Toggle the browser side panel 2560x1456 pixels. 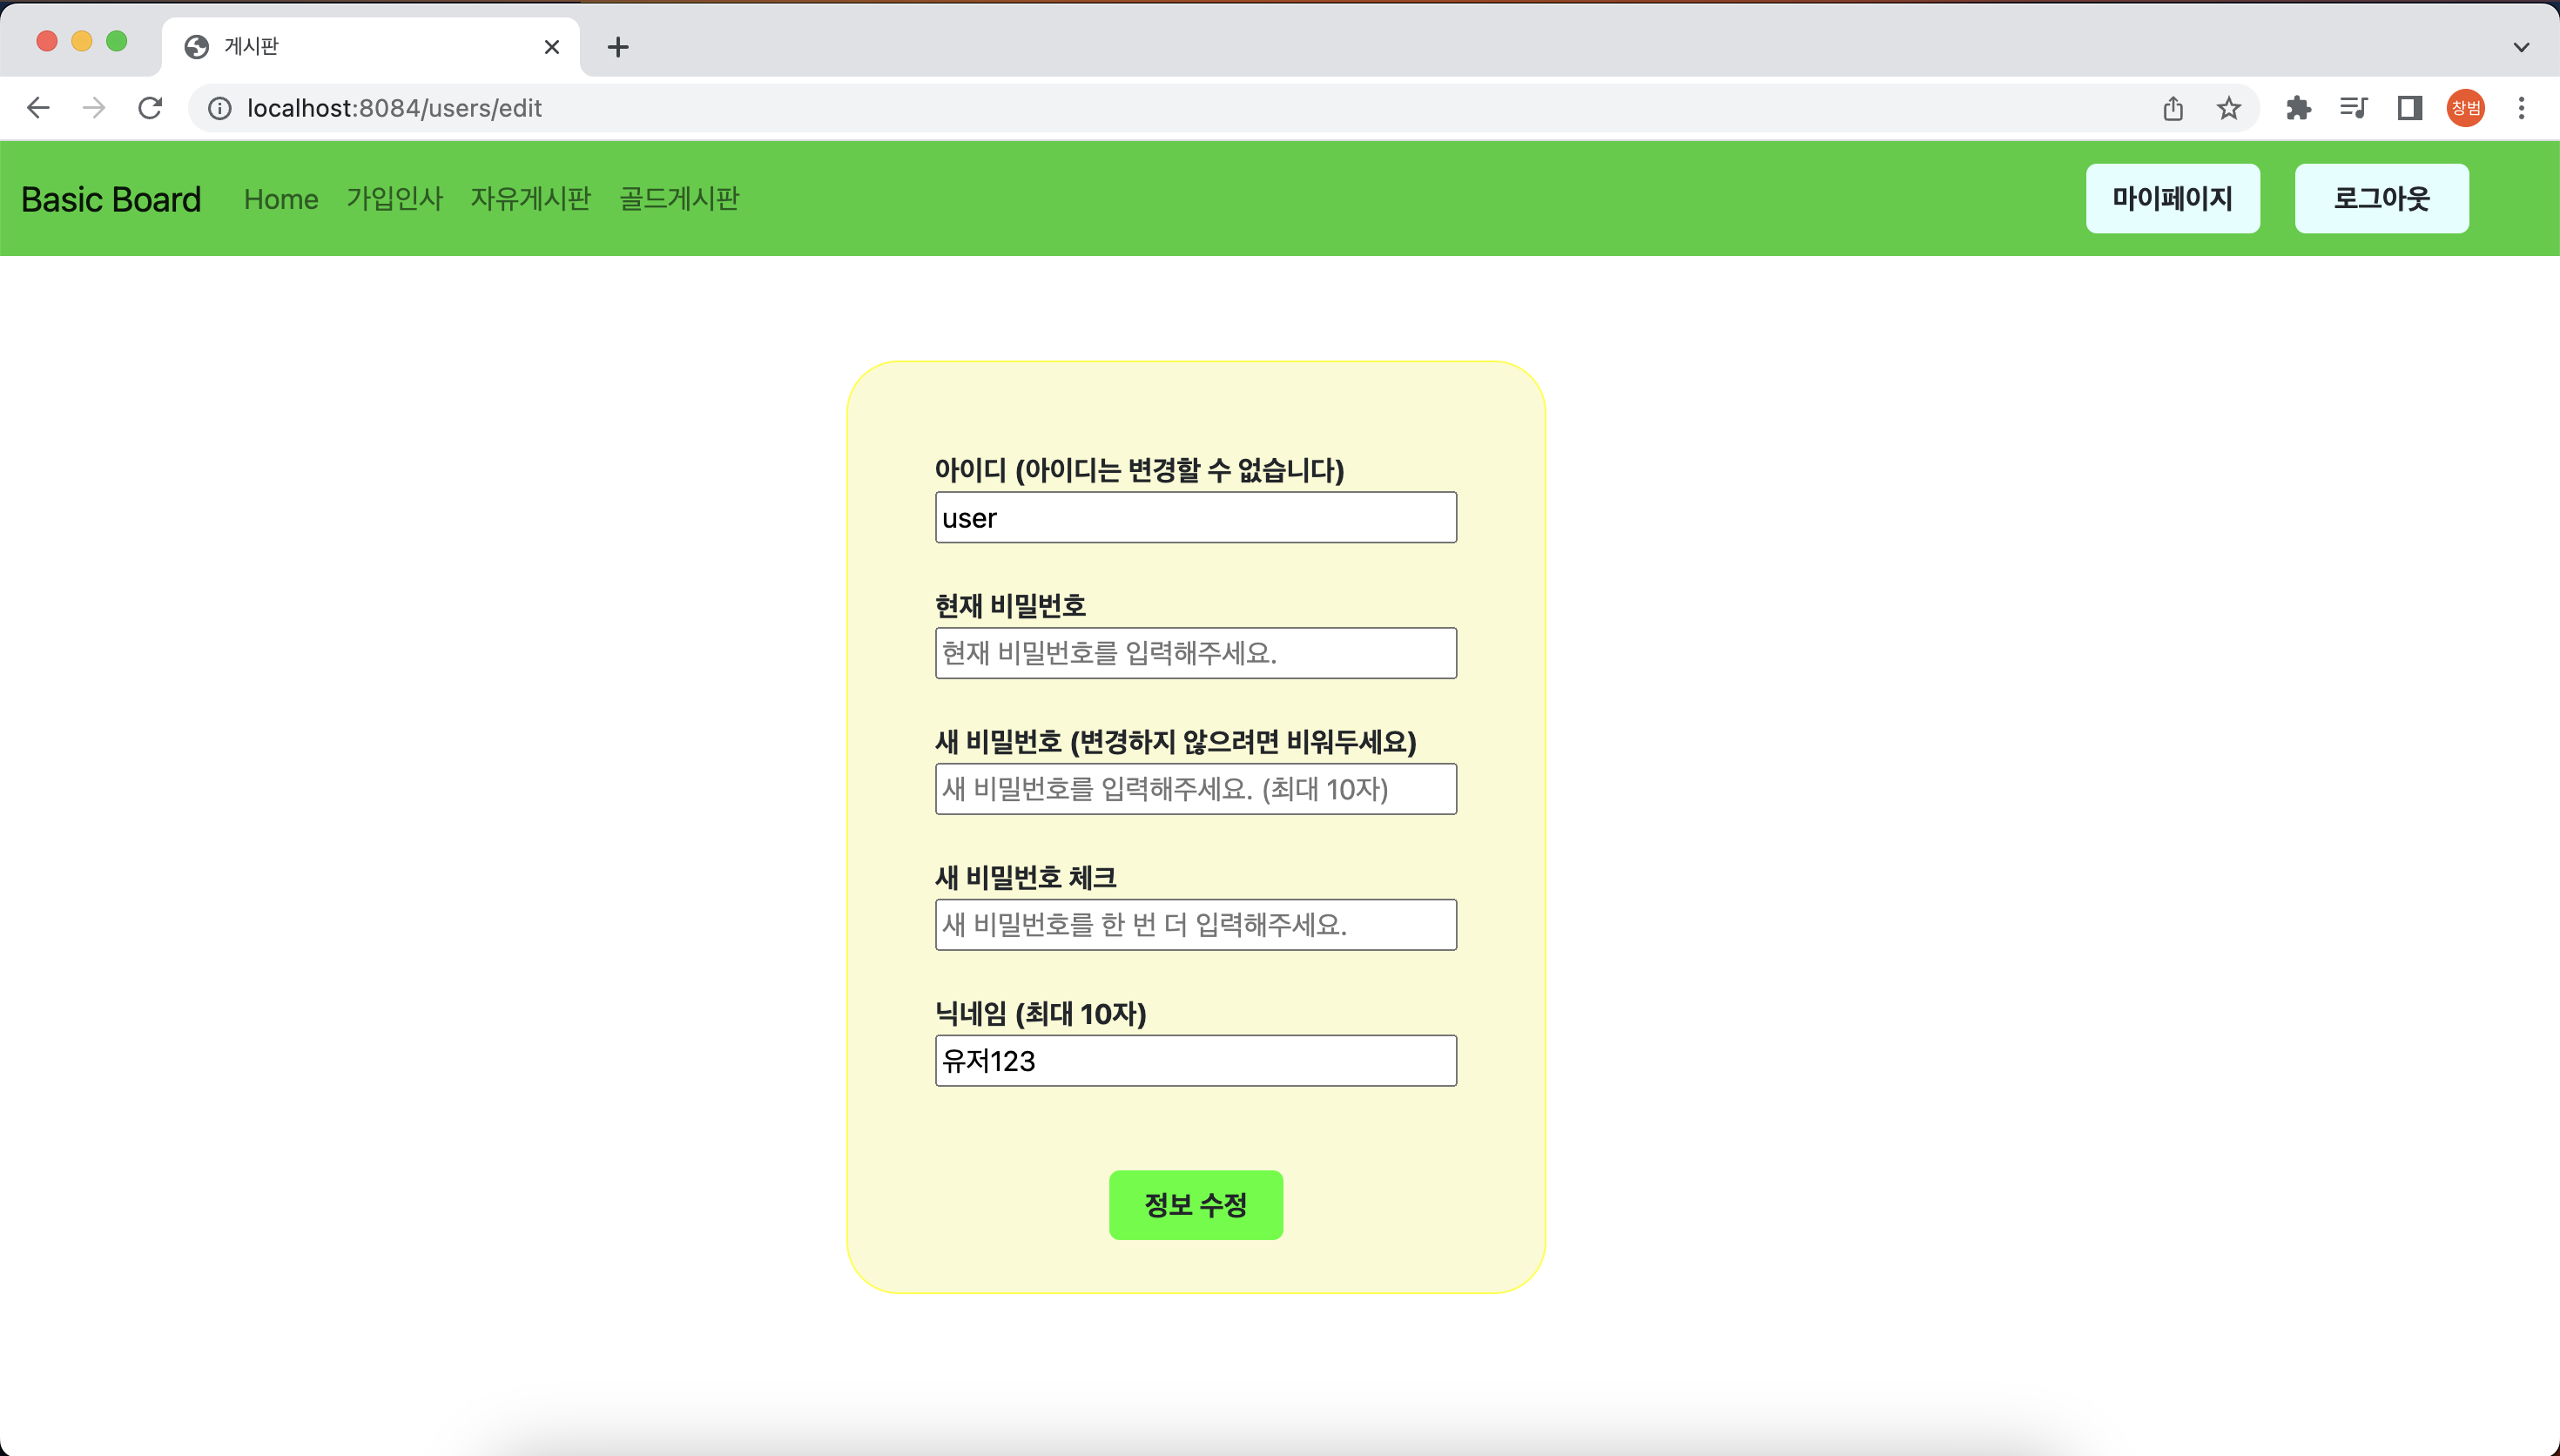click(2409, 108)
